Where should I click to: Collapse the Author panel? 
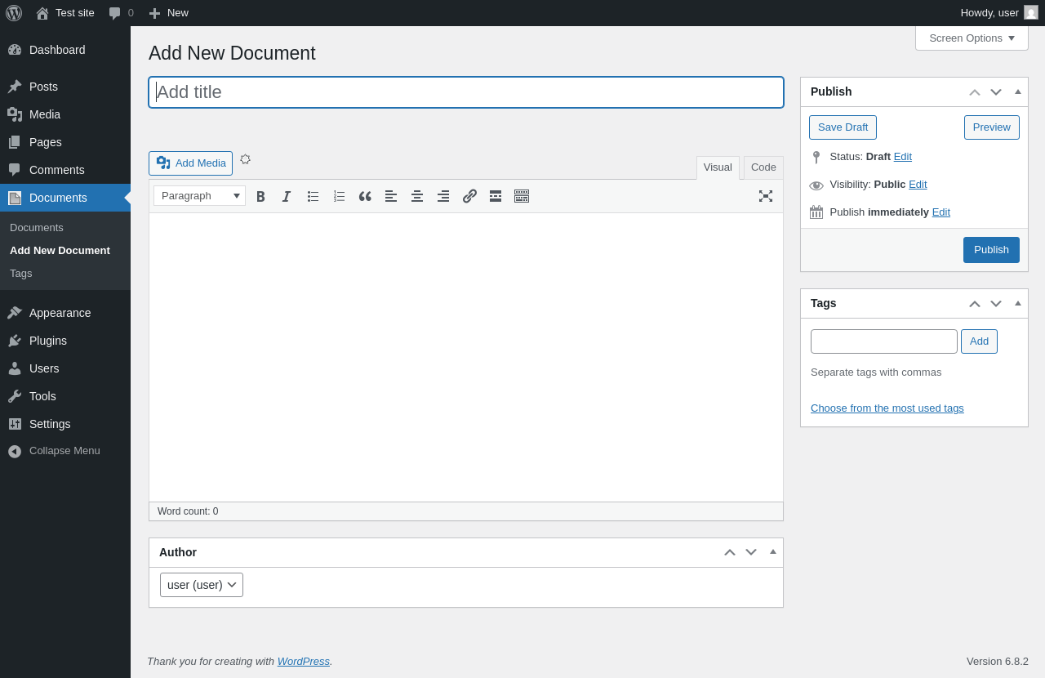pos(773,551)
